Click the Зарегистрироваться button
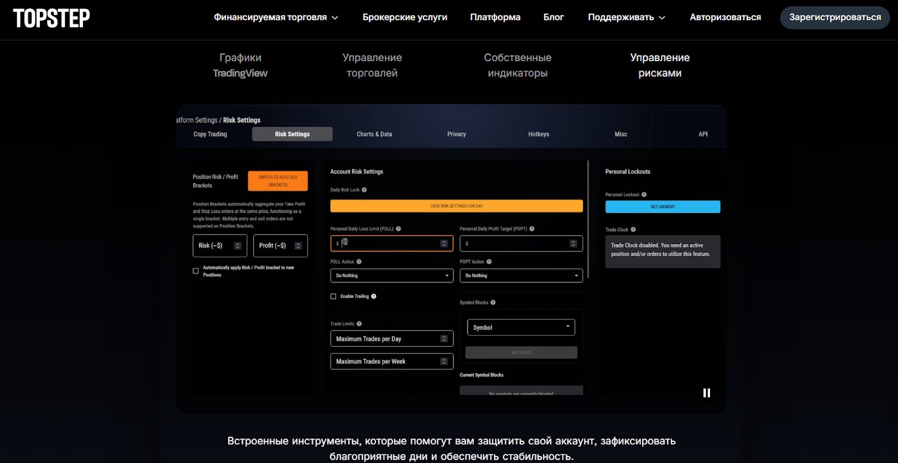This screenshot has height=463, width=898. [835, 17]
